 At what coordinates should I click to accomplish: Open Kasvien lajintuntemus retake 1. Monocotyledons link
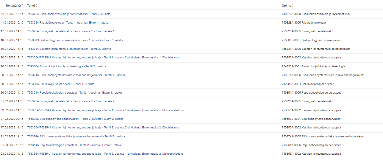tap(105, 110)
